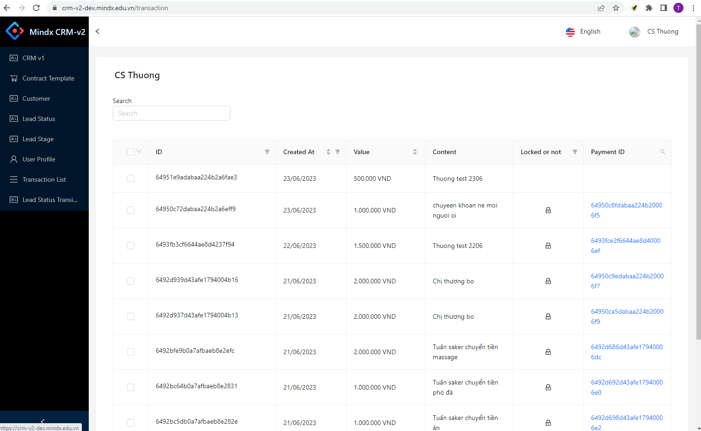Toggle the select-all header checkbox
The height and width of the screenshot is (431, 701).
point(131,152)
